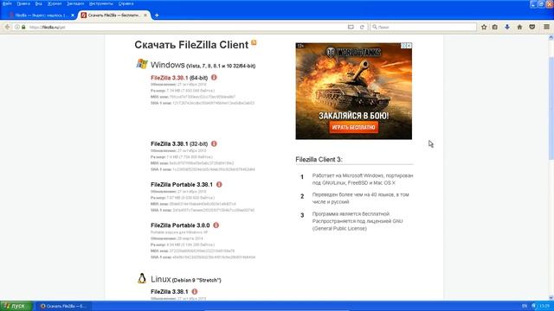Viewport: 554px width, 311px height.
Task: Click the system tray clock
Action: point(544,306)
